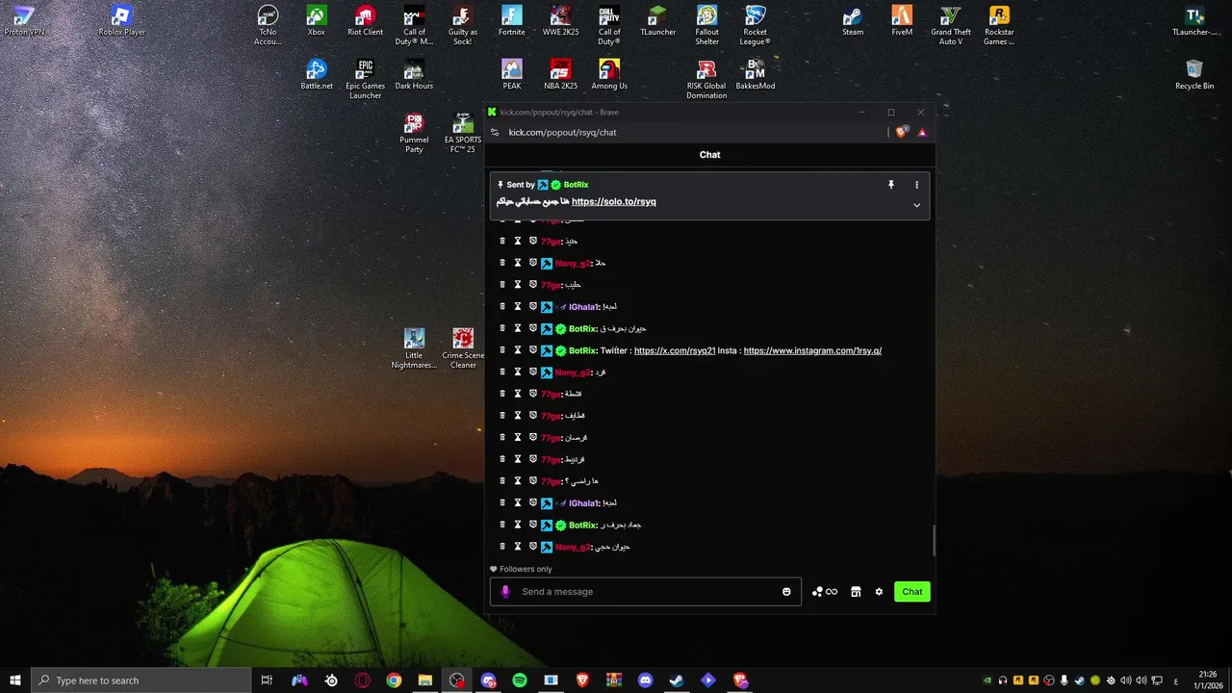Select Among Us desktop icon
The width and height of the screenshot is (1232, 693).
609,75
